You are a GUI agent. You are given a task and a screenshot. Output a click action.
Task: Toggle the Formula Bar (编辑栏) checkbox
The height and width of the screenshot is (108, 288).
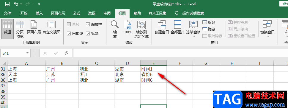94,24
